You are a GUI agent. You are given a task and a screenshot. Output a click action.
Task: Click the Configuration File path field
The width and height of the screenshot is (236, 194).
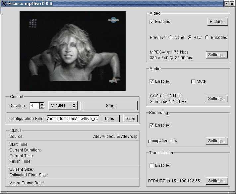pyautogui.click(x=73, y=119)
